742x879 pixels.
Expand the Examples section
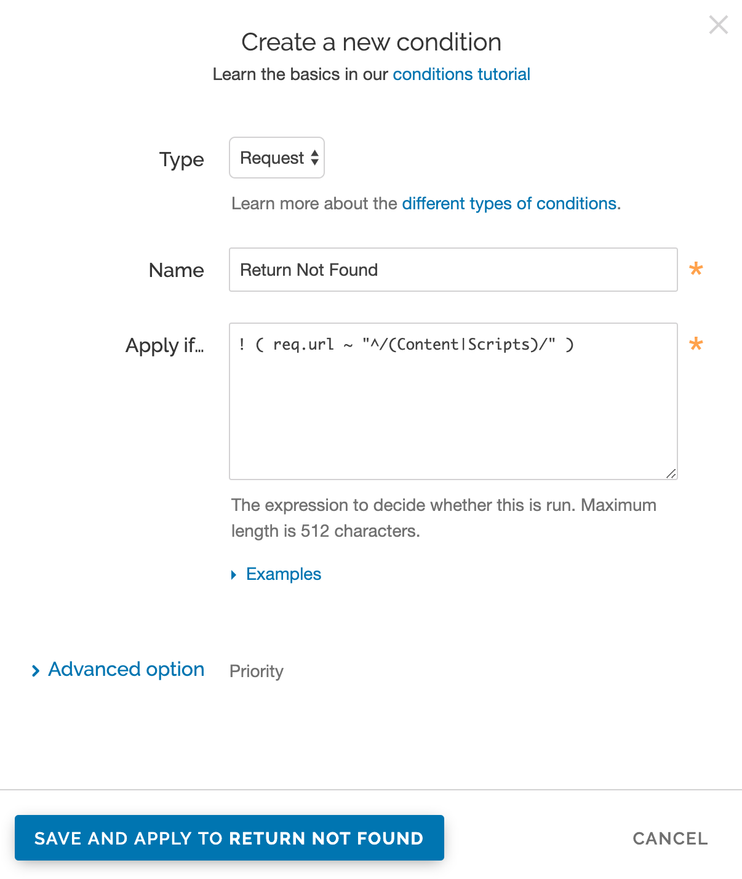point(283,574)
